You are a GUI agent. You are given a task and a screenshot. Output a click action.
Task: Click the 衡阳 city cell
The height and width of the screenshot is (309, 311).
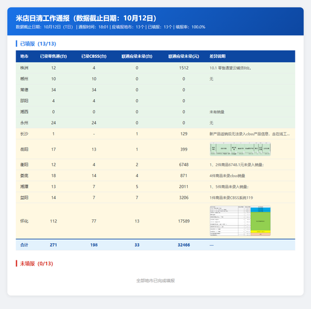click(24, 164)
